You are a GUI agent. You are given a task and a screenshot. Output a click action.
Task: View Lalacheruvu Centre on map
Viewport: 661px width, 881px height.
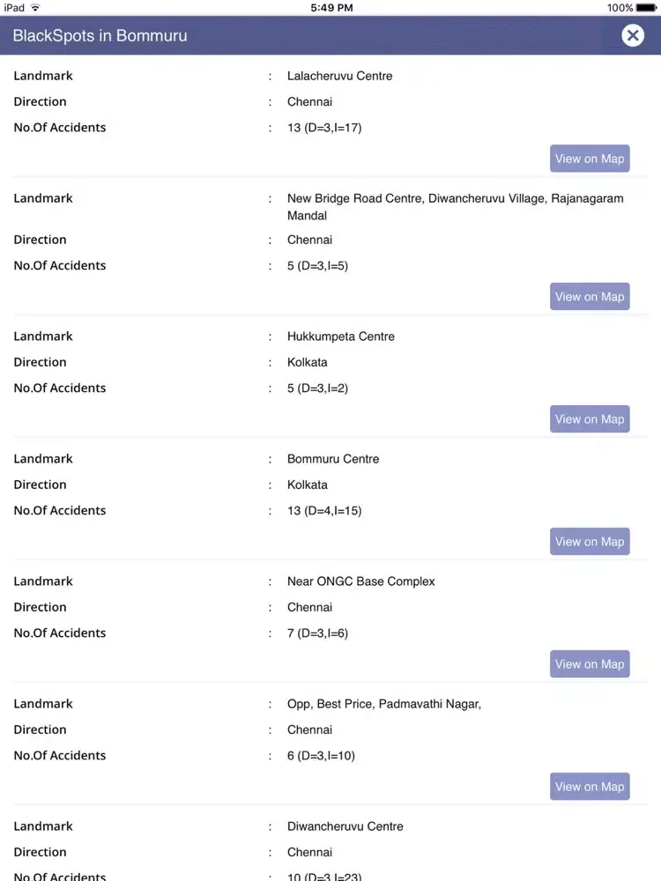(x=590, y=159)
